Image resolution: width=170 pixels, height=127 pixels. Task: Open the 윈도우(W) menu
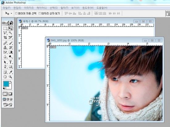(88, 8)
